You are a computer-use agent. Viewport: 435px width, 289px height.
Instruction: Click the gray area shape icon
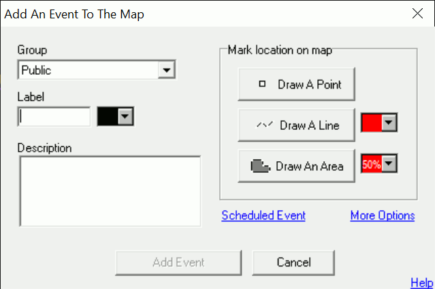coord(260,166)
